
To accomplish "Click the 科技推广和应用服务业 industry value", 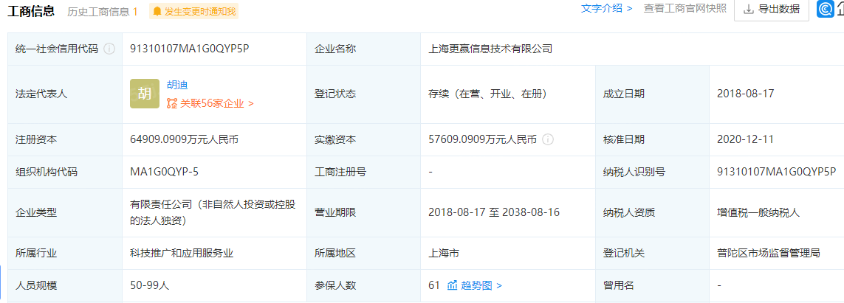I will point(182,253).
